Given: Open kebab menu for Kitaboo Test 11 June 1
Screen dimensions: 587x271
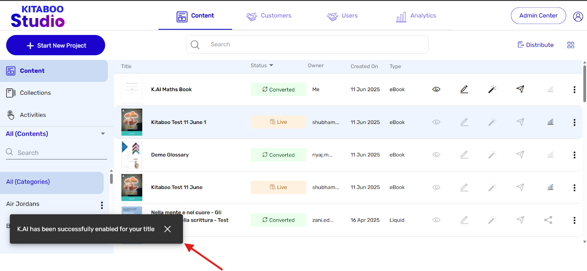Looking at the screenshot, I should pos(575,122).
